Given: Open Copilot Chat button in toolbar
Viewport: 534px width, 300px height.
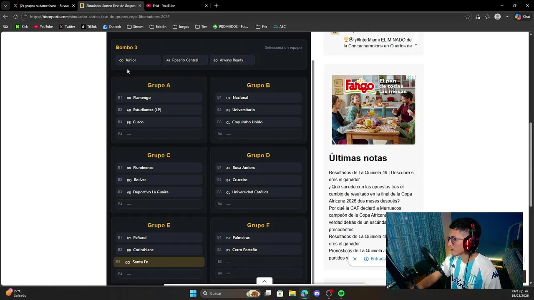Looking at the screenshot, I should pos(522,17).
